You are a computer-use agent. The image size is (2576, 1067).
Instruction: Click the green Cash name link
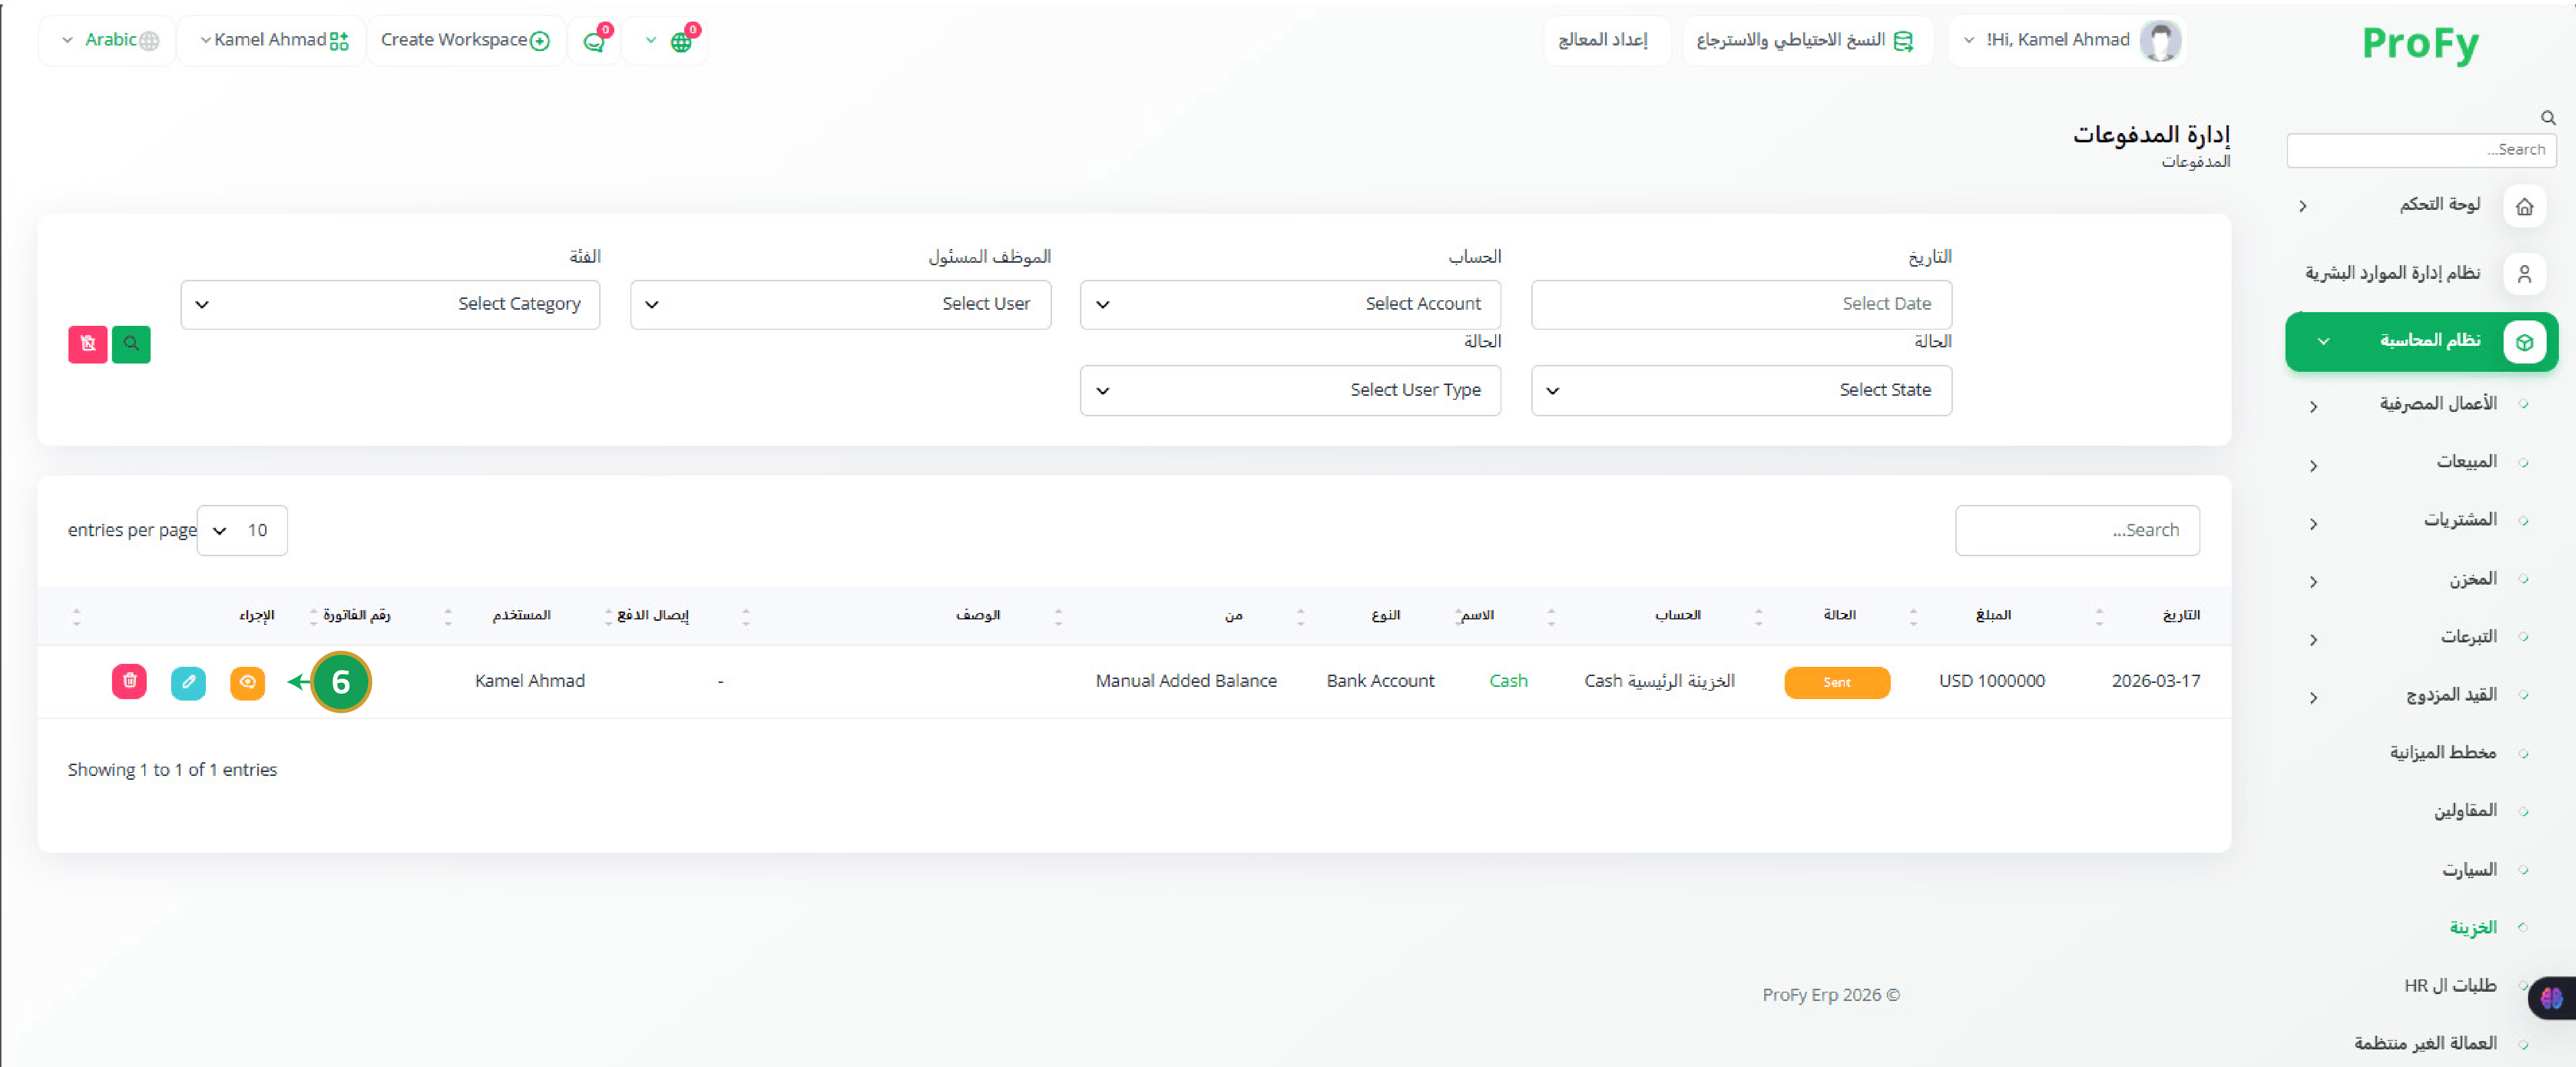pos(1508,681)
